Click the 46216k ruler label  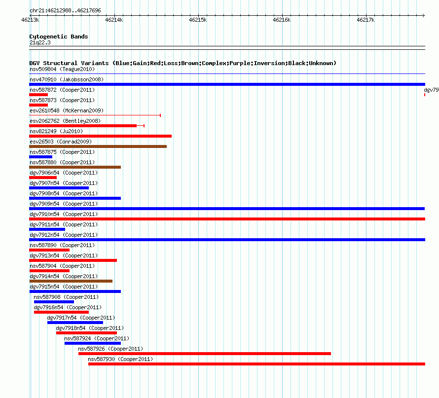[282, 20]
